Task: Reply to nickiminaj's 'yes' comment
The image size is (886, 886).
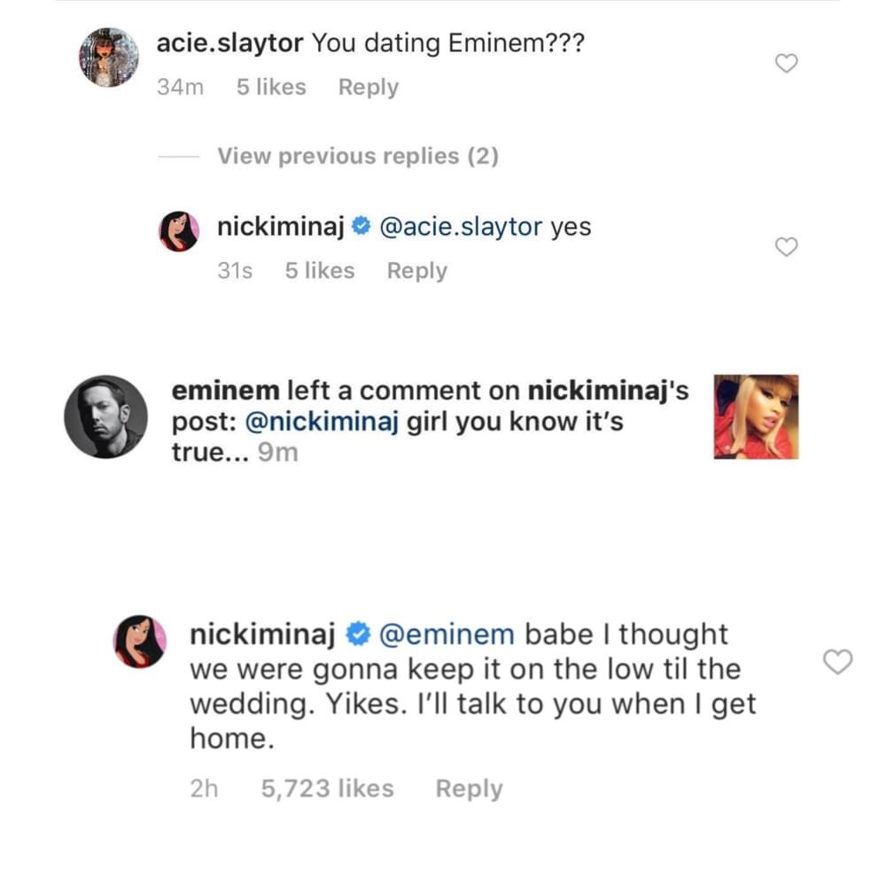Action: pyautogui.click(x=416, y=271)
